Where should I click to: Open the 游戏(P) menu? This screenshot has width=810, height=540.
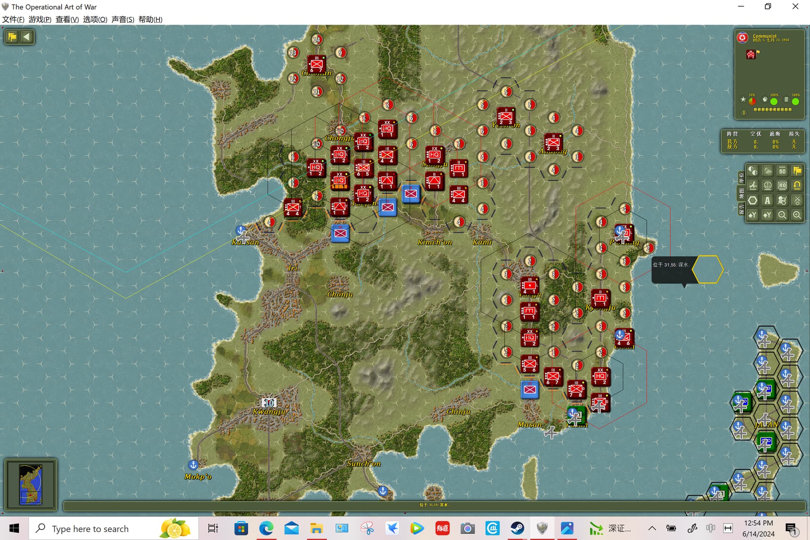click(40, 19)
